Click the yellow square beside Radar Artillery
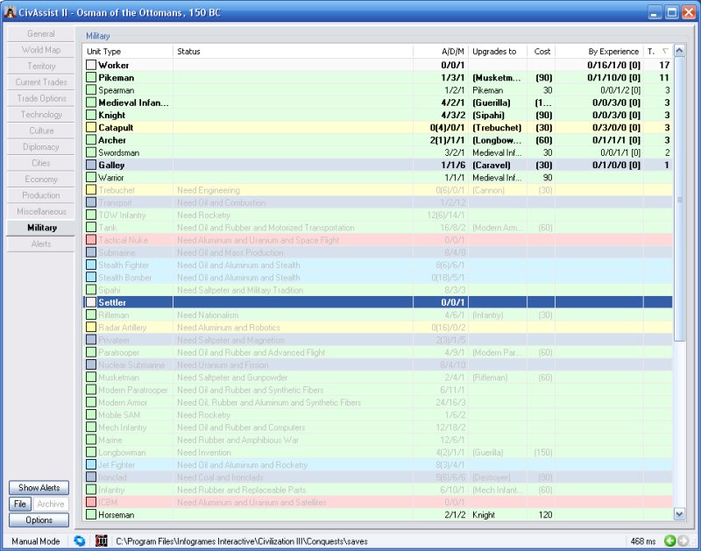The width and height of the screenshot is (701, 551). 91,328
